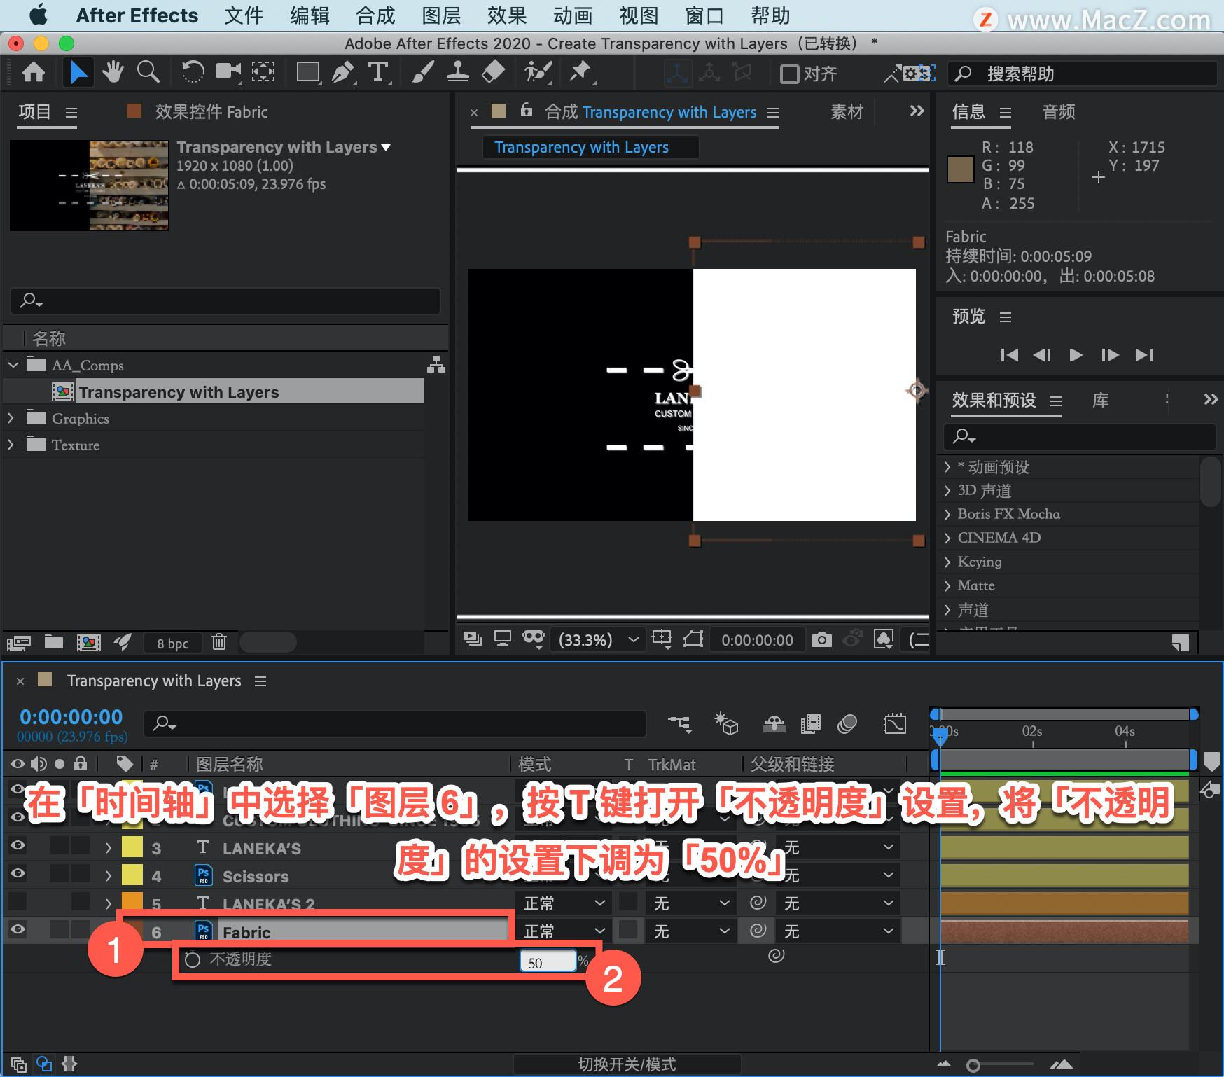Open the 文件 menu

pos(244,15)
